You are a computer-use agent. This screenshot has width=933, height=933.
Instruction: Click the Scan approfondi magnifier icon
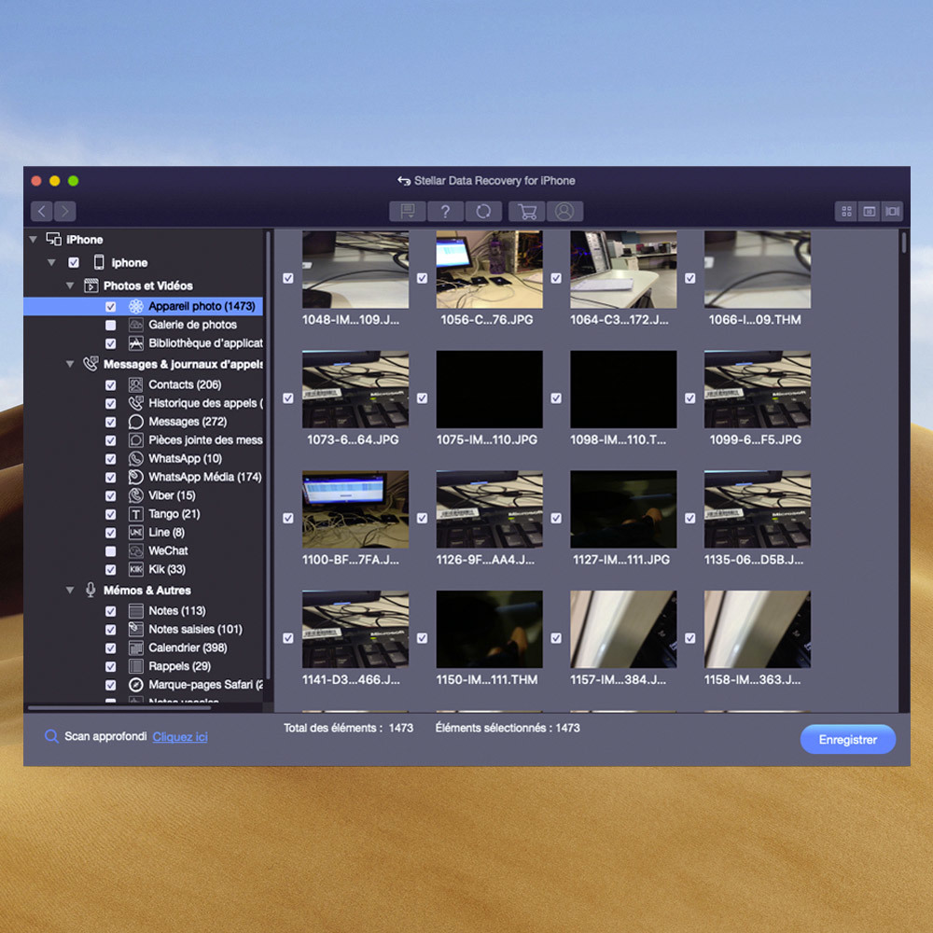tap(51, 737)
